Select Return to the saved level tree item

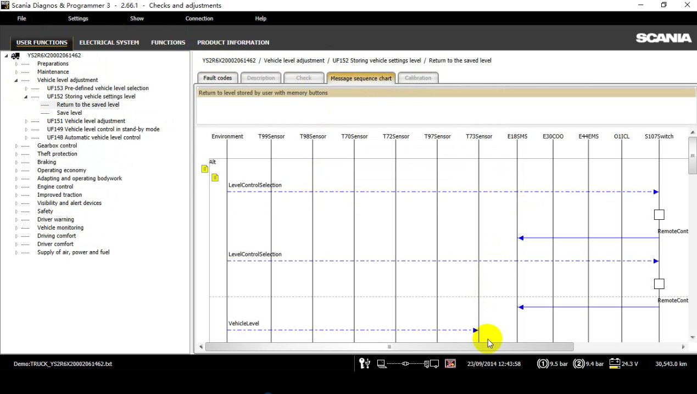[88, 104]
